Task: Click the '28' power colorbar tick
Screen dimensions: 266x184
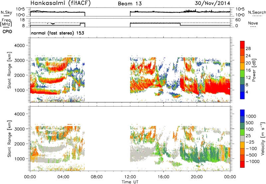Action: pos(248,48)
